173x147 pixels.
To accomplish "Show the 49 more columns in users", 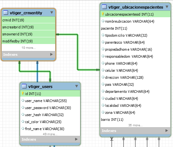I will (x=50, y=134).
